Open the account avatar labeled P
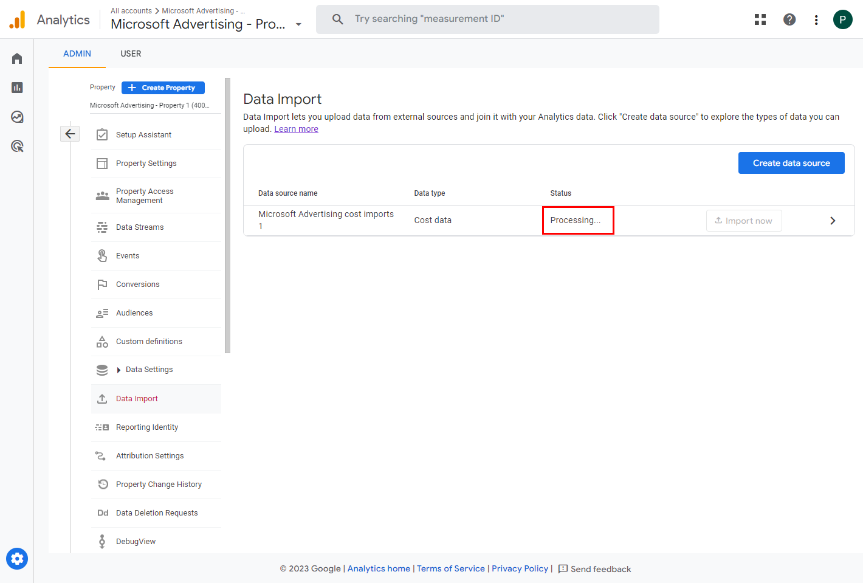 coord(842,19)
